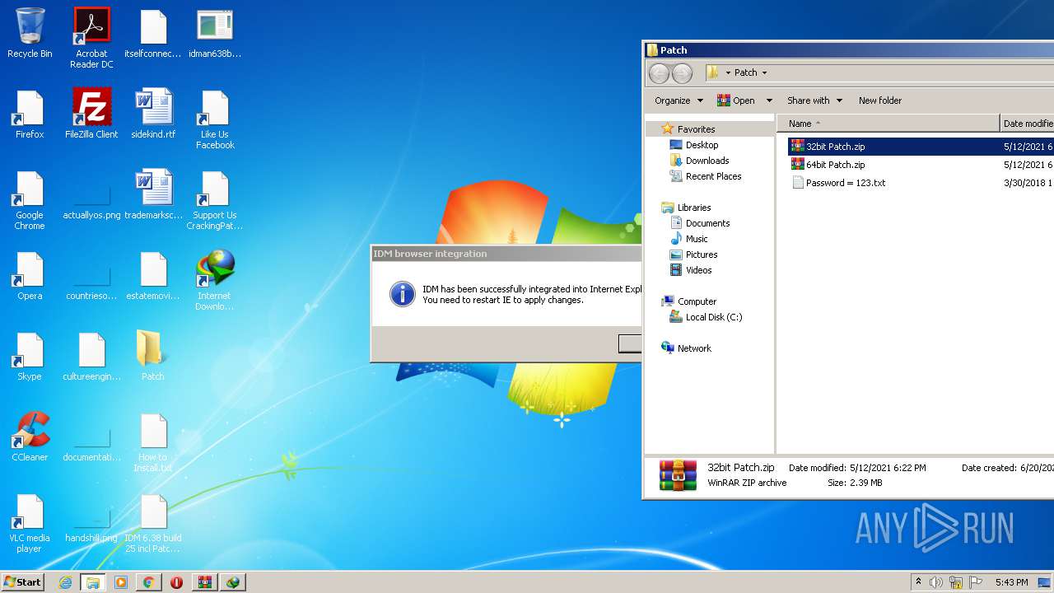Image resolution: width=1054 pixels, height=593 pixels.
Task: Open the Pictures library
Action: tap(702, 254)
